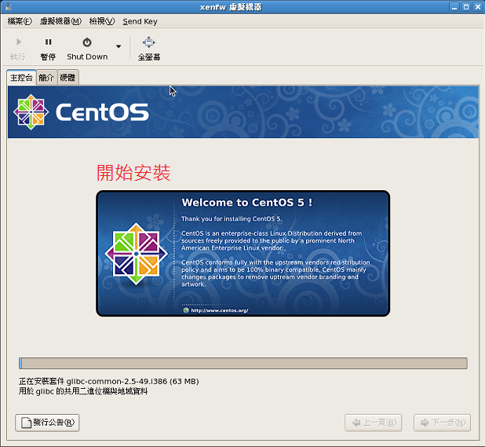Click the 下一步(N) next button

point(443,423)
